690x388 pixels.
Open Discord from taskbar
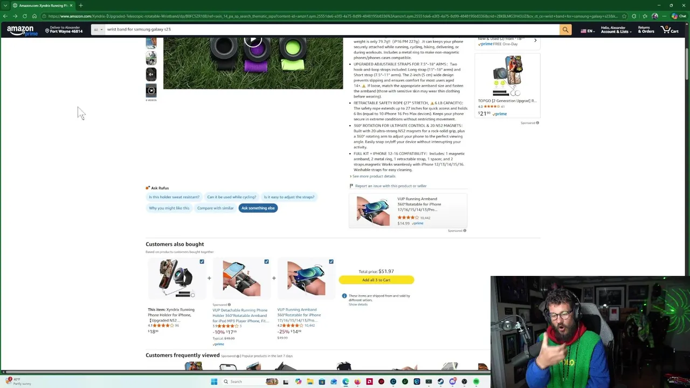pos(452,382)
